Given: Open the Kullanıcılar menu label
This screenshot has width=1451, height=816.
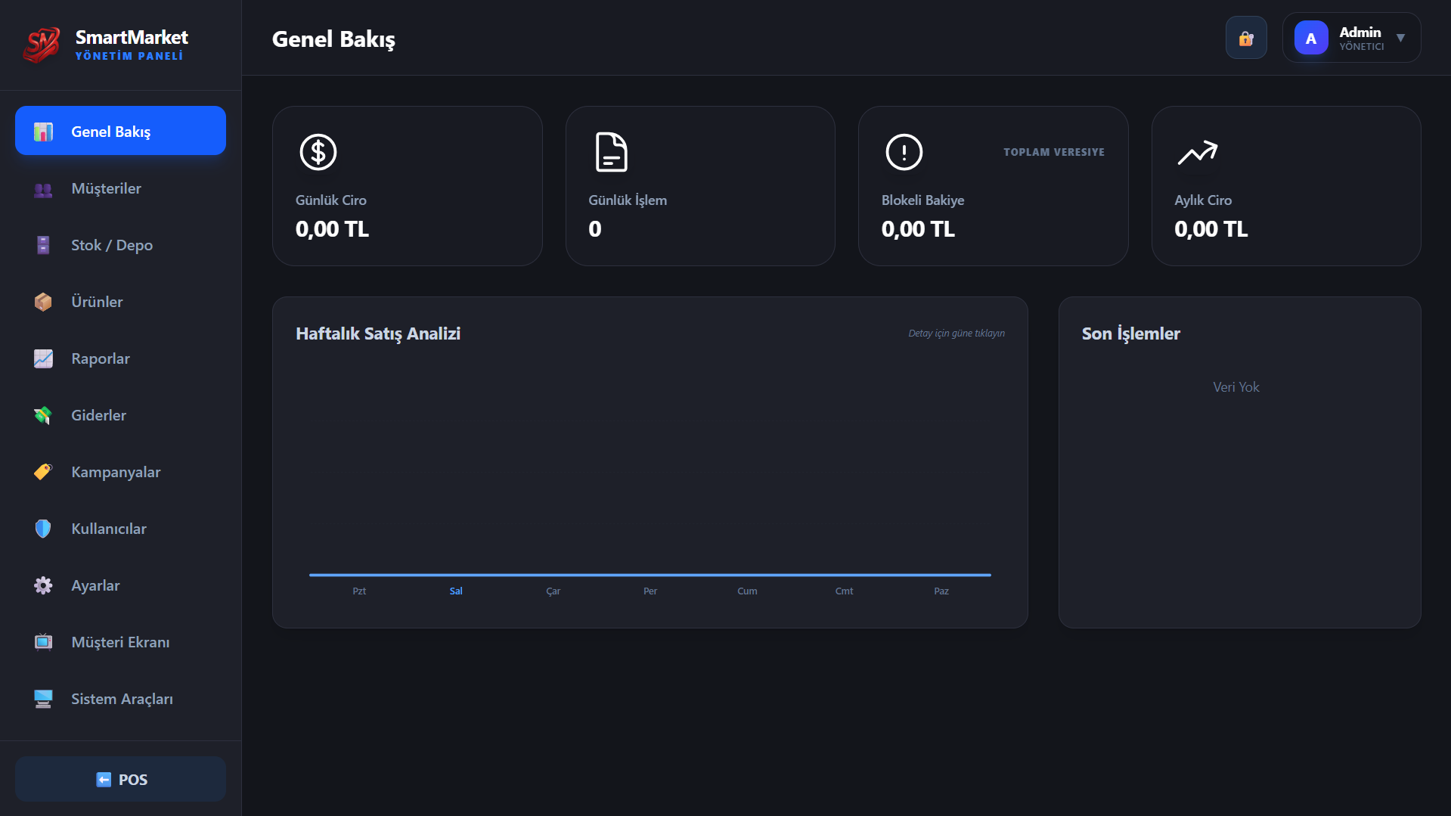Looking at the screenshot, I should pyautogui.click(x=109, y=529).
